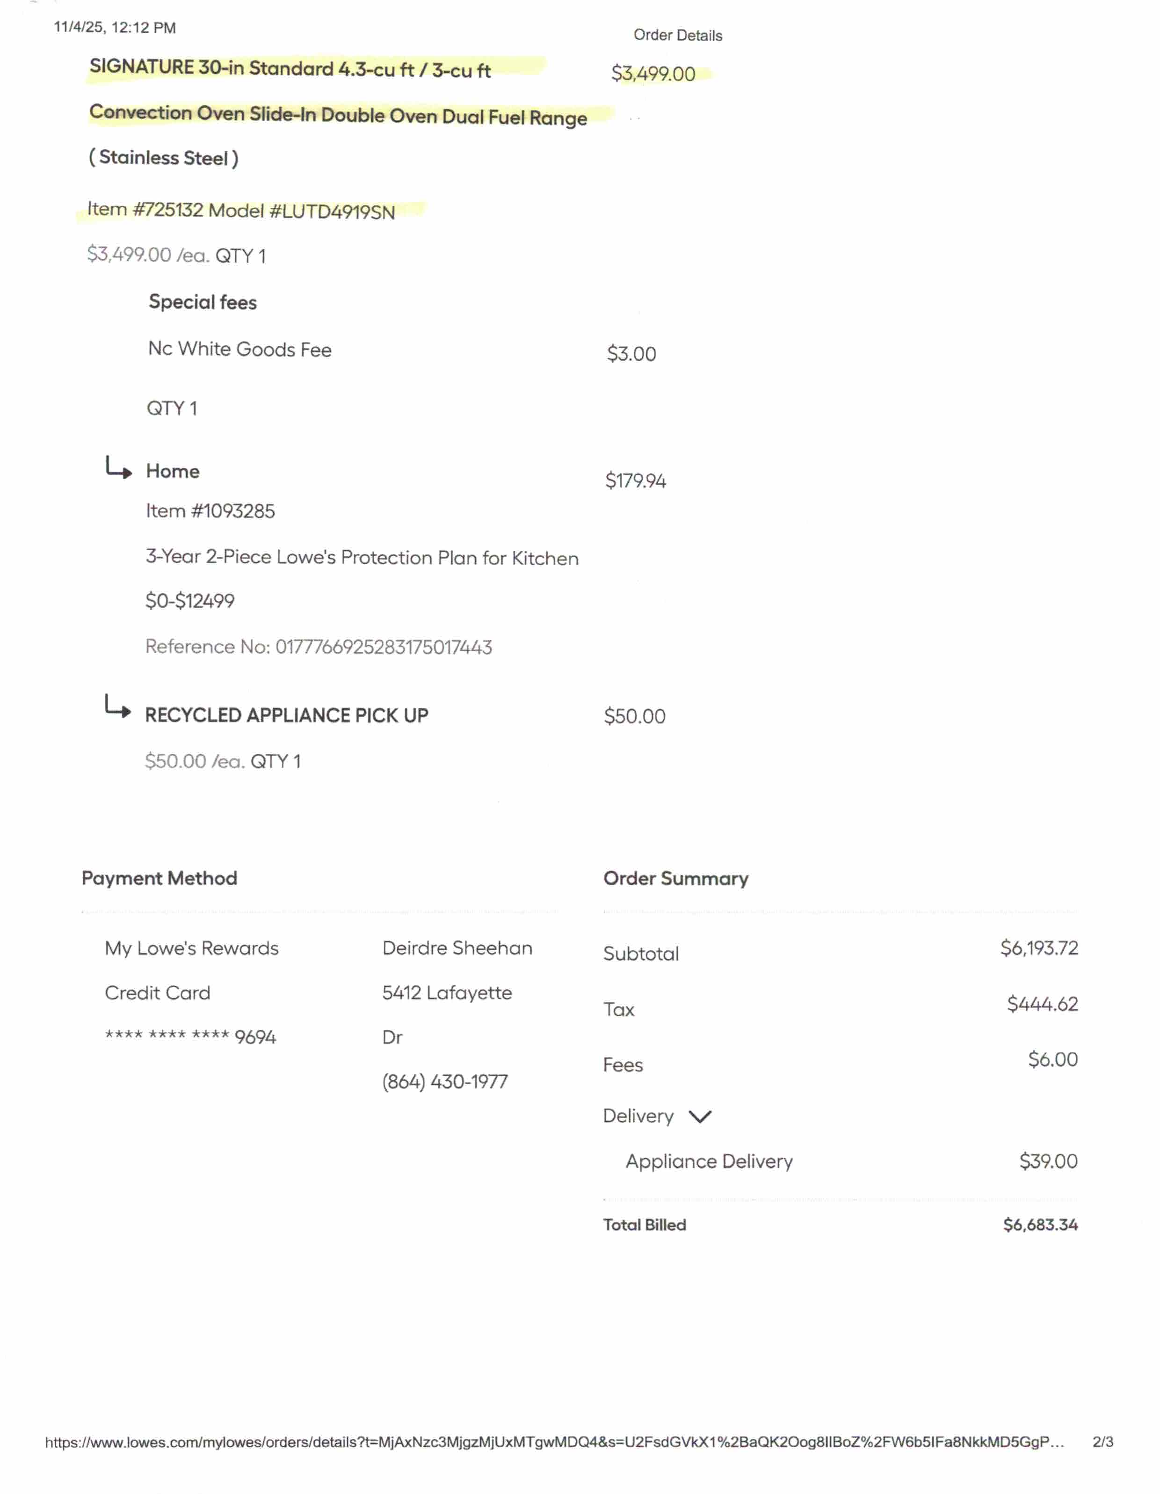The width and height of the screenshot is (1160, 1494).
Task: Select the Special fees heading
Action: [x=203, y=302]
